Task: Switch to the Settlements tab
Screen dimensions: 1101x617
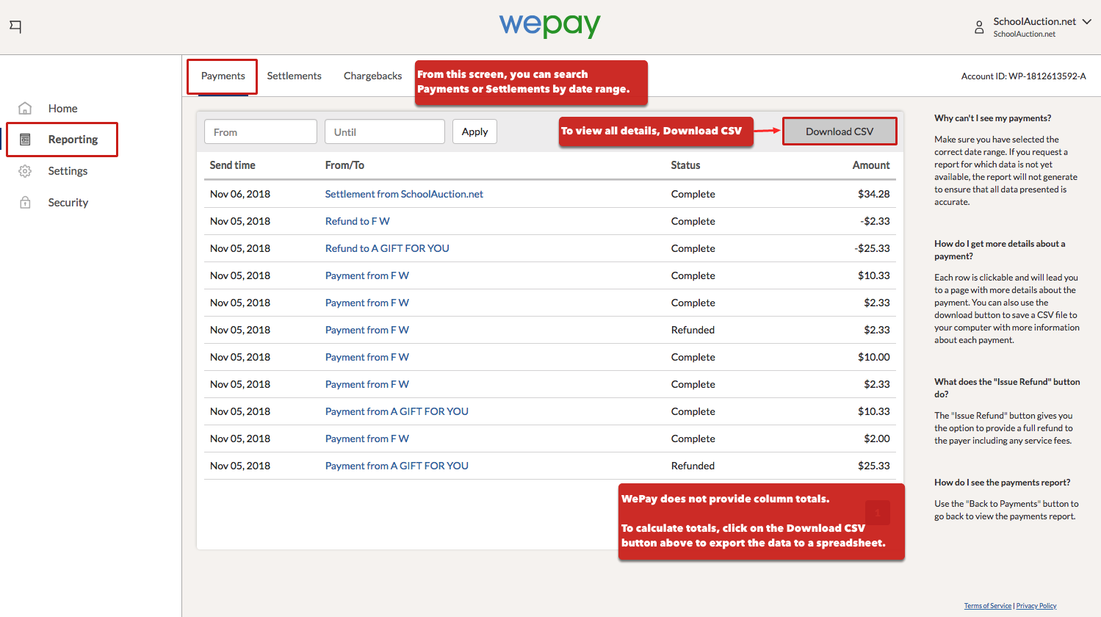Action: (x=294, y=76)
